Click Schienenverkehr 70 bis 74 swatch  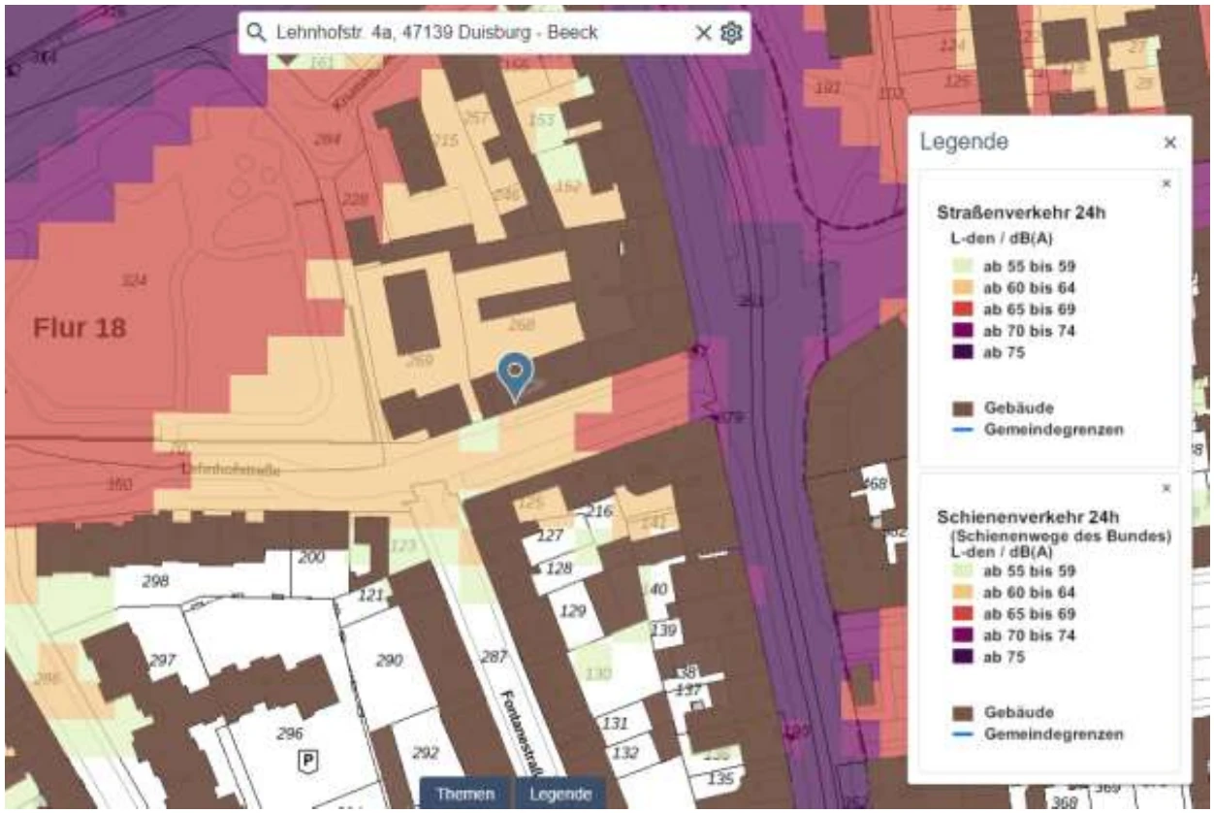click(x=962, y=635)
